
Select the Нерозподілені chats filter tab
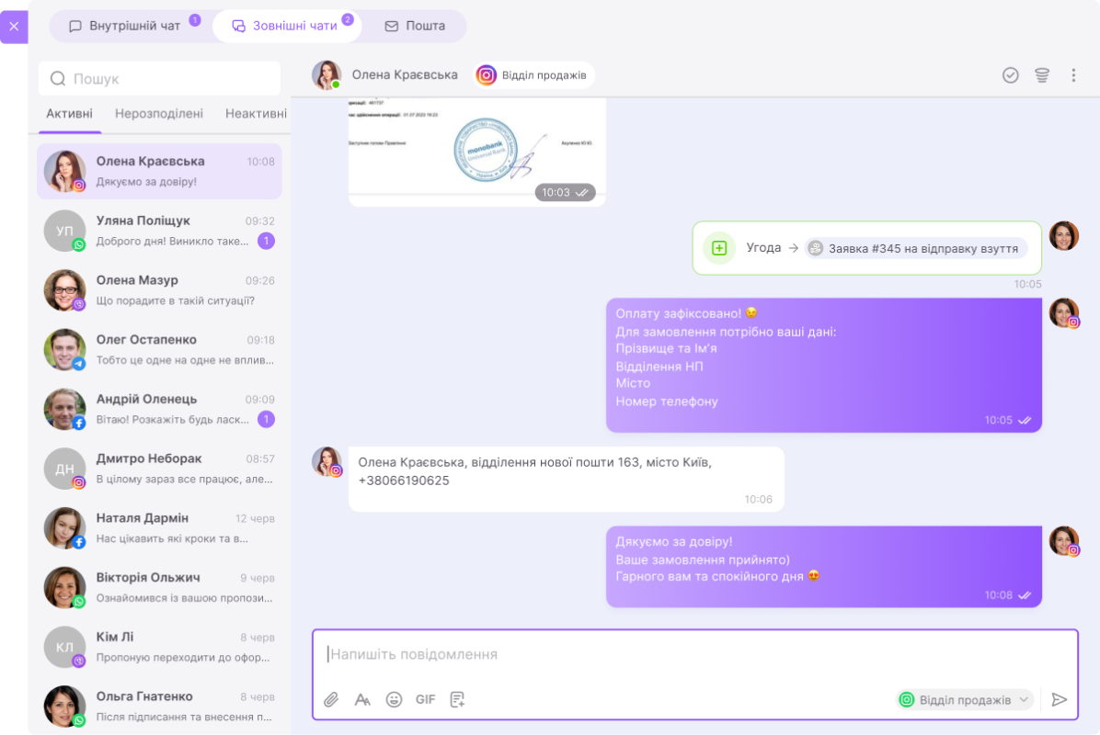[159, 114]
